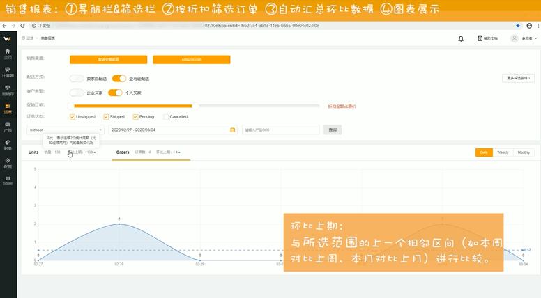Select the Orders chart tab
The height and width of the screenshot is (298, 541).
pos(123,152)
